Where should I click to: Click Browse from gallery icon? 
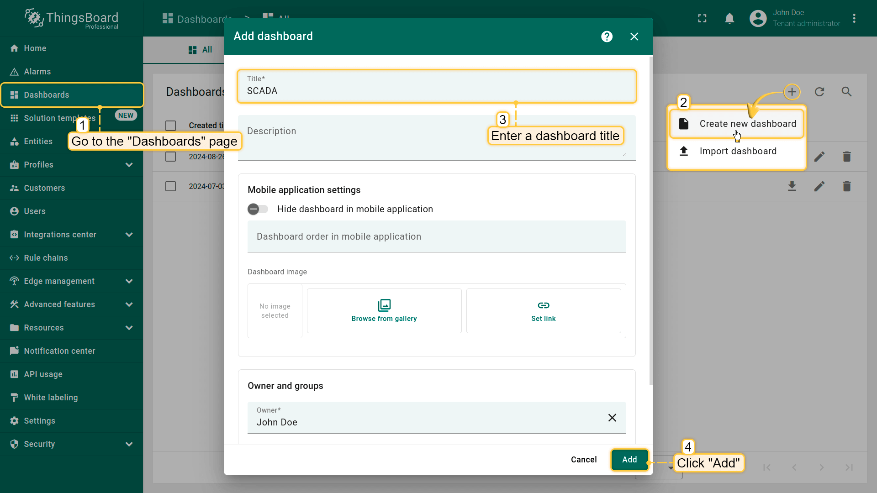coord(384,305)
